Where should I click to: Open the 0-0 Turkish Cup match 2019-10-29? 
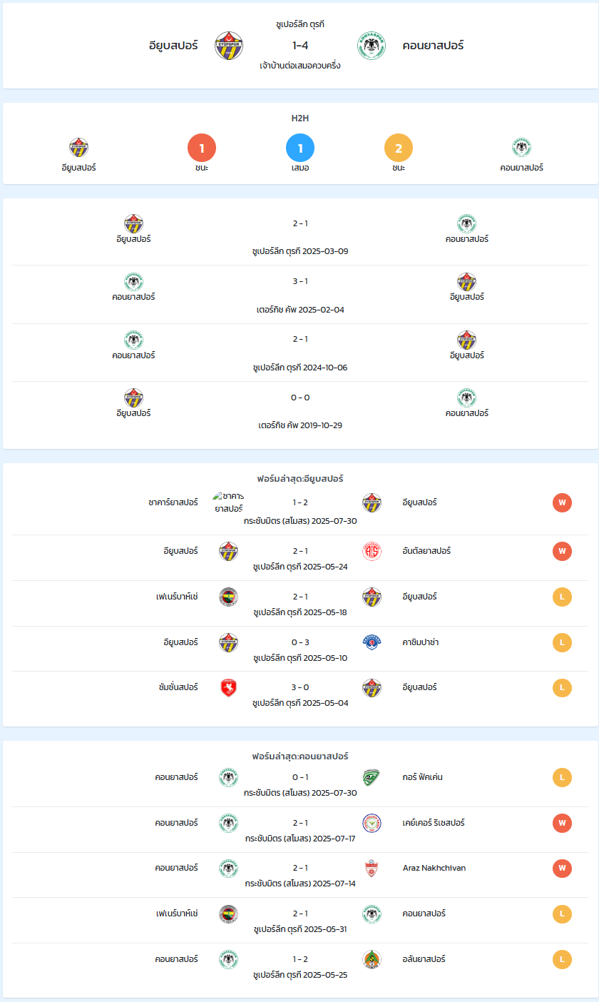[300, 410]
